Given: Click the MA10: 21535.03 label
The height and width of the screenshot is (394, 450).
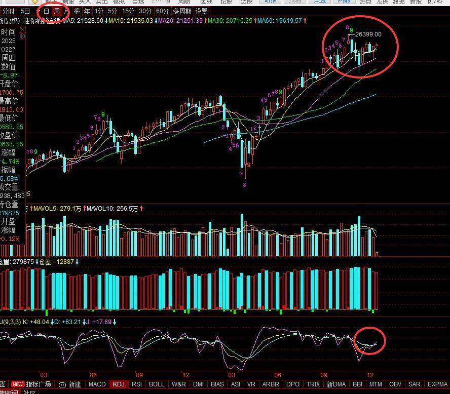Looking at the screenshot, I should tap(131, 21).
